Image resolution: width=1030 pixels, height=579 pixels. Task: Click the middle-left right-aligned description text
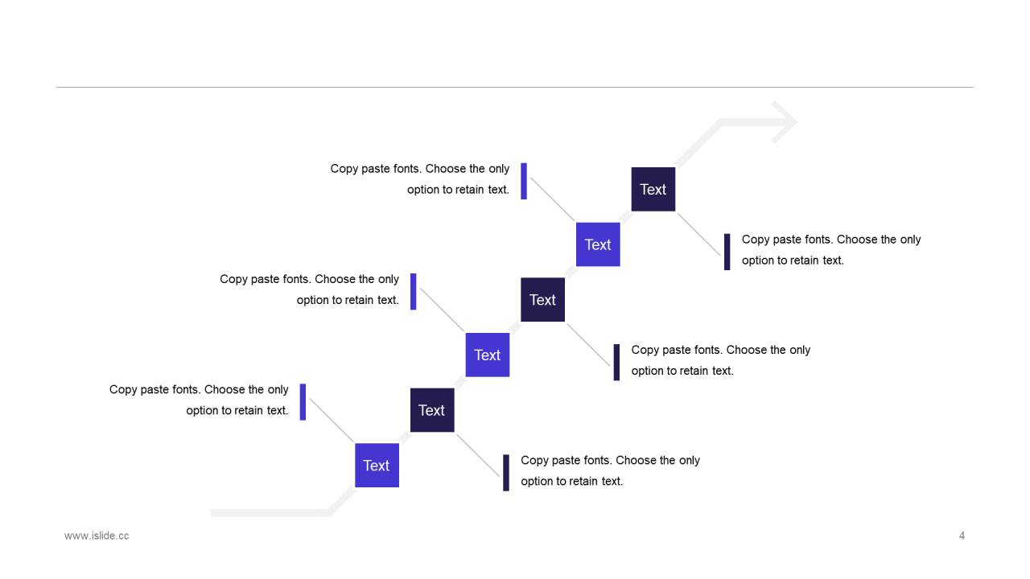tap(310, 289)
